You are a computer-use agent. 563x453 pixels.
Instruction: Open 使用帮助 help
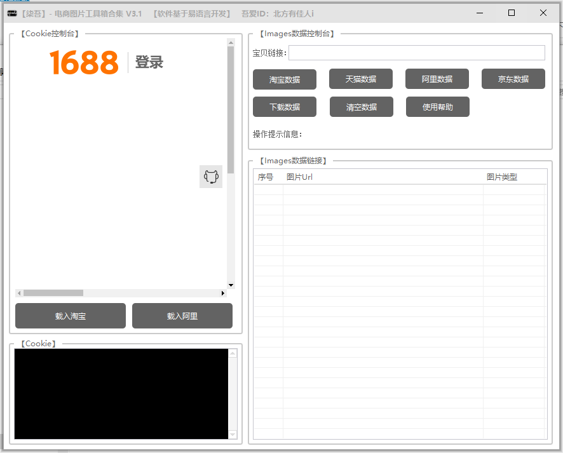click(x=437, y=107)
